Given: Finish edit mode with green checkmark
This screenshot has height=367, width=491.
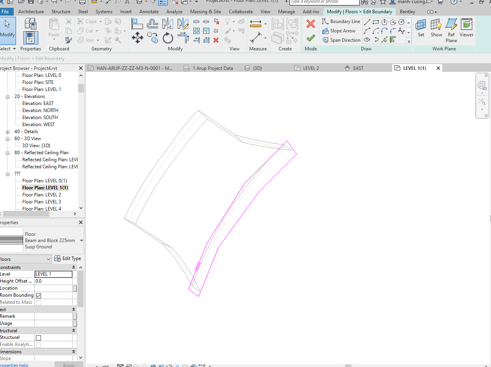Looking at the screenshot, I should click(311, 38).
